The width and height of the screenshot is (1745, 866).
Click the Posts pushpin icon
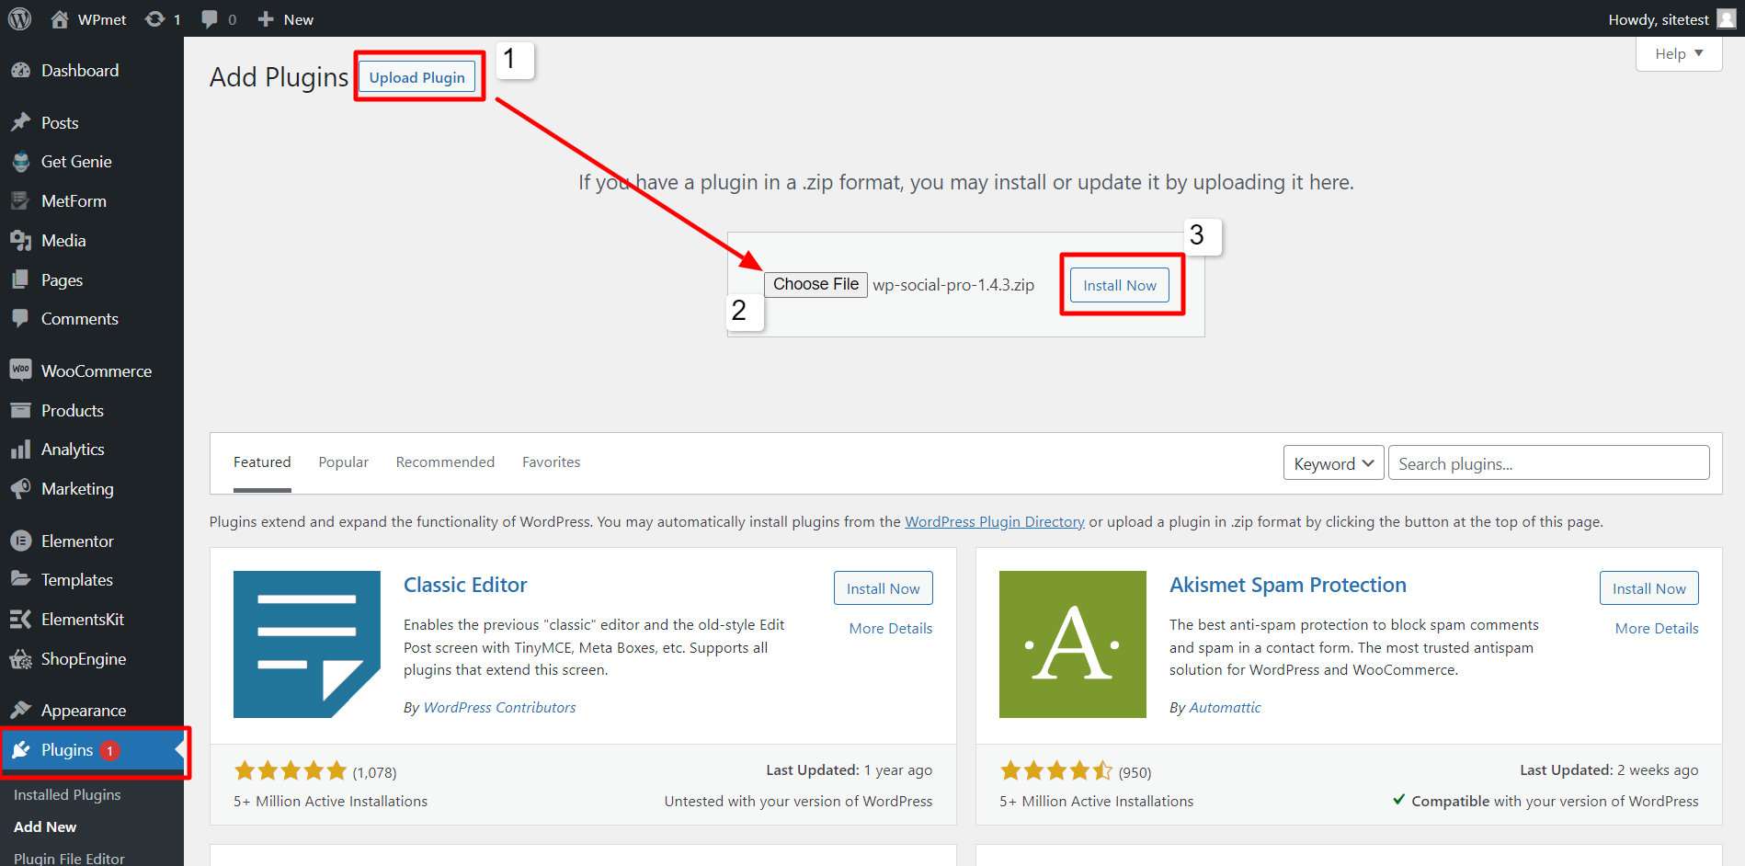pos(20,122)
